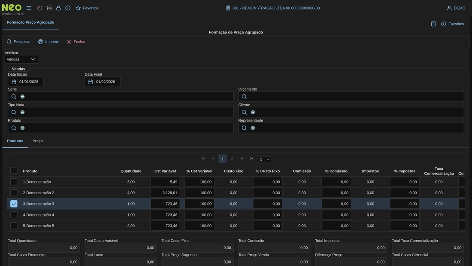This screenshot has width=472, height=266.
Task: Open the page size dropdown showing 5
Action: point(265,159)
